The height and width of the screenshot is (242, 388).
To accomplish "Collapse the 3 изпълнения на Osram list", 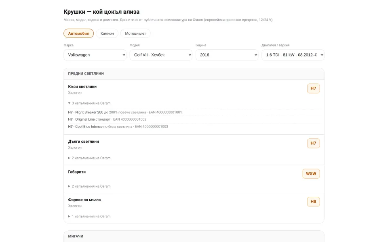I will click(89, 103).
